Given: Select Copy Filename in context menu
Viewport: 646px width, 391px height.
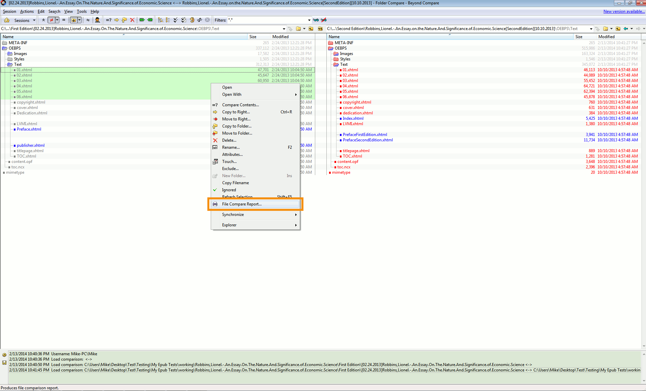Looking at the screenshot, I should (x=255, y=183).
